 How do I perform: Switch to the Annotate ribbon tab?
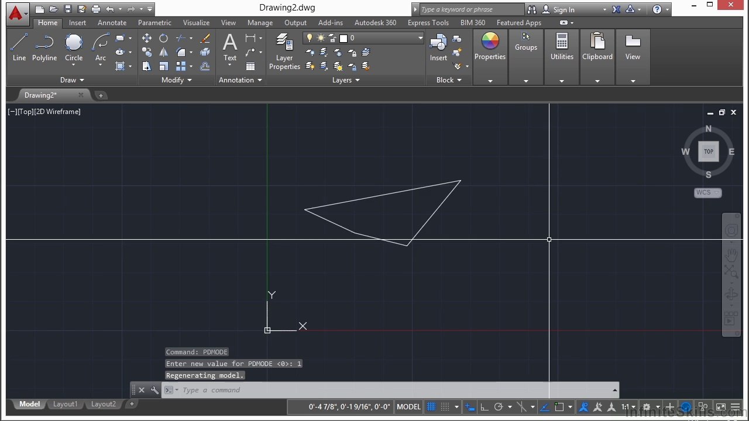point(112,23)
